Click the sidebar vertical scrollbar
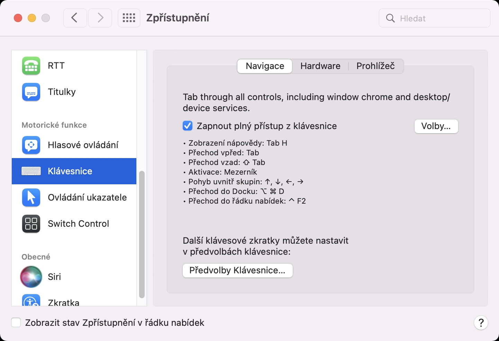Screen dimensions: 499x341 pos(142,234)
